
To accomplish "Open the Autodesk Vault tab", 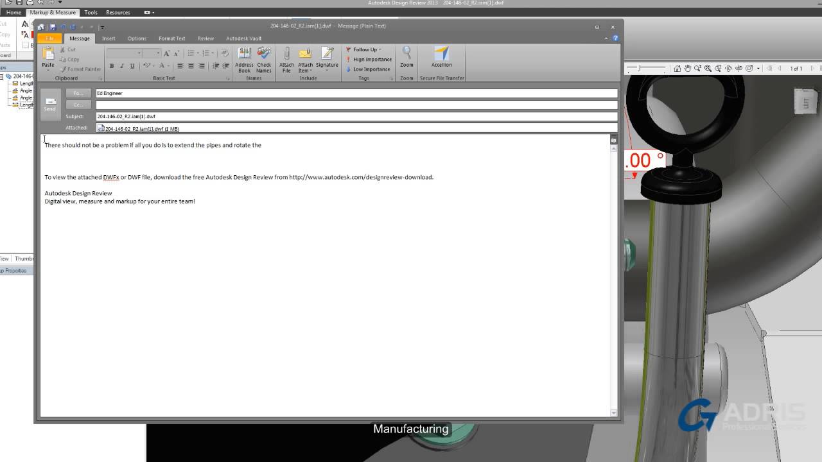I will 243,38.
